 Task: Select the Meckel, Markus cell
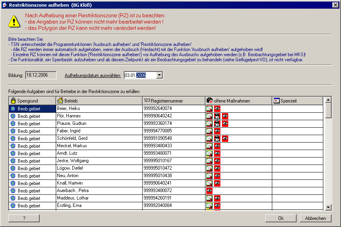[99, 146]
